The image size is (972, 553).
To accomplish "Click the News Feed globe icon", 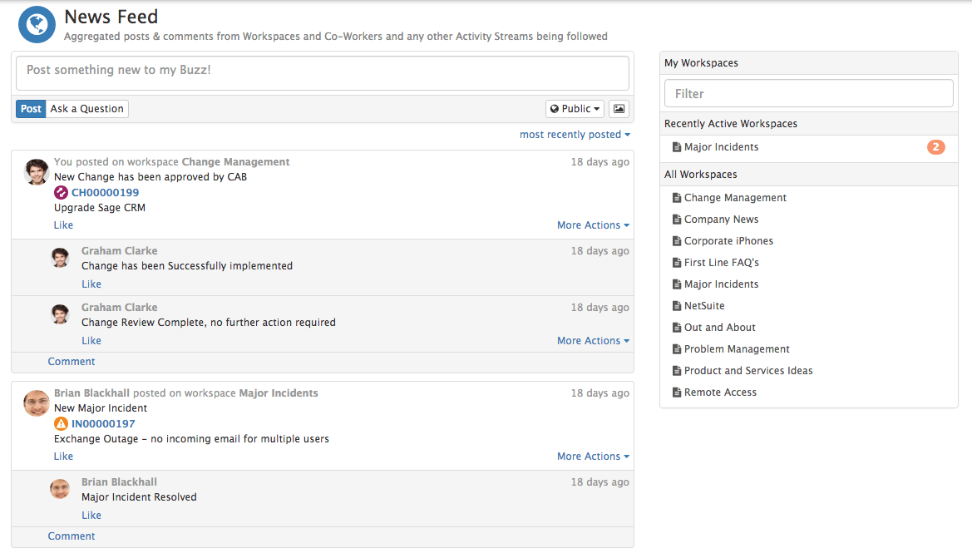I will pos(37,25).
